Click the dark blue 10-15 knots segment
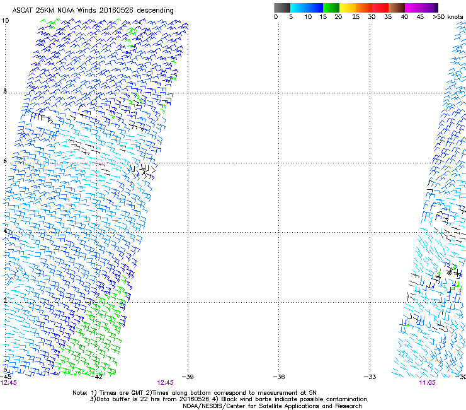The width and height of the screenshot is (466, 410). click(315, 8)
